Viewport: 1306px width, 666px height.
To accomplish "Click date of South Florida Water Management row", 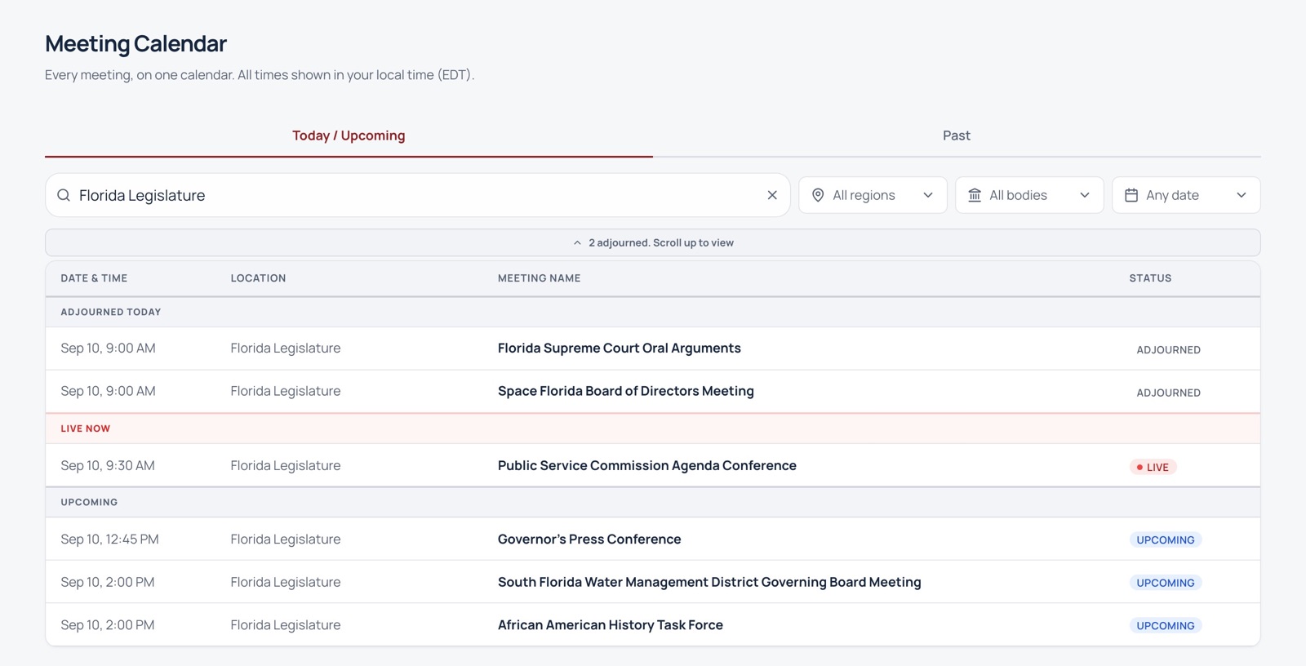I will coord(108,582).
